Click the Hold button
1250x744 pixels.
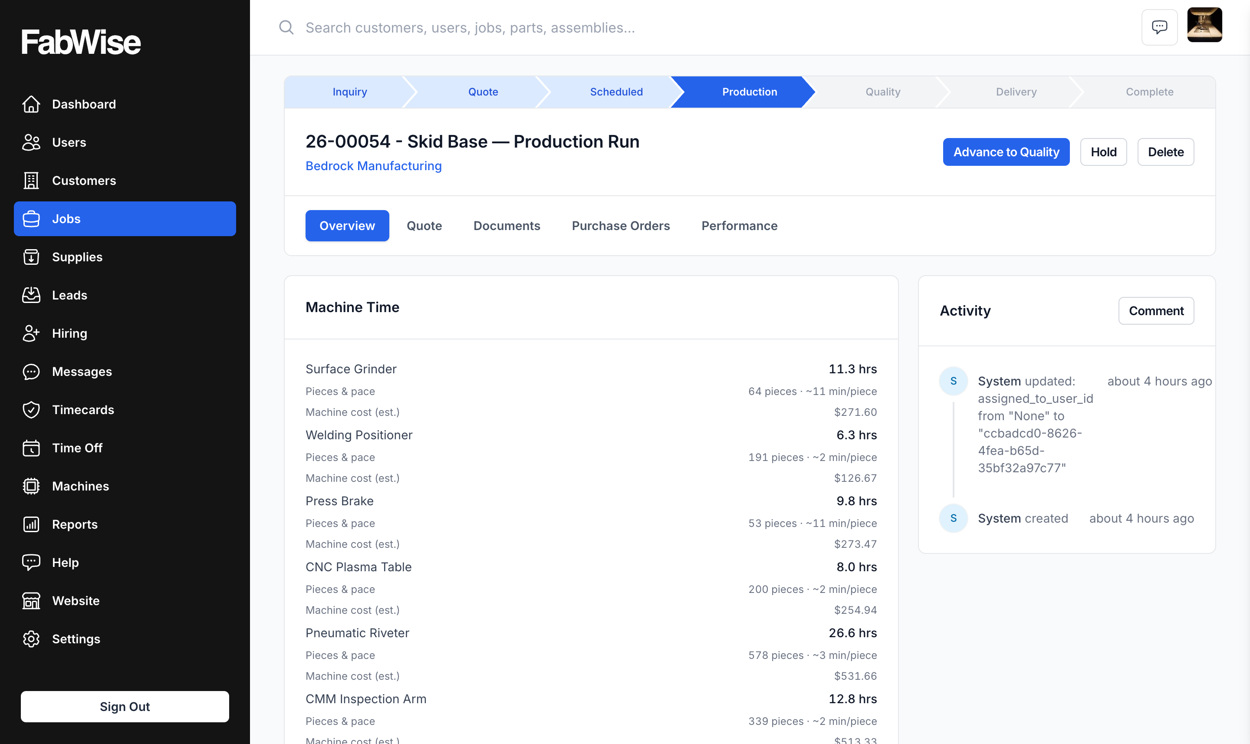click(1103, 152)
